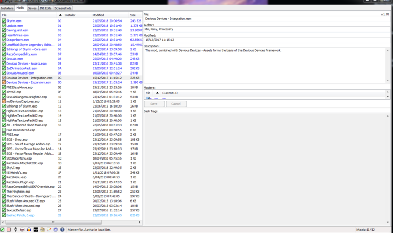
Task: Click the mod list scroll left arrow
Action: [3, 222]
